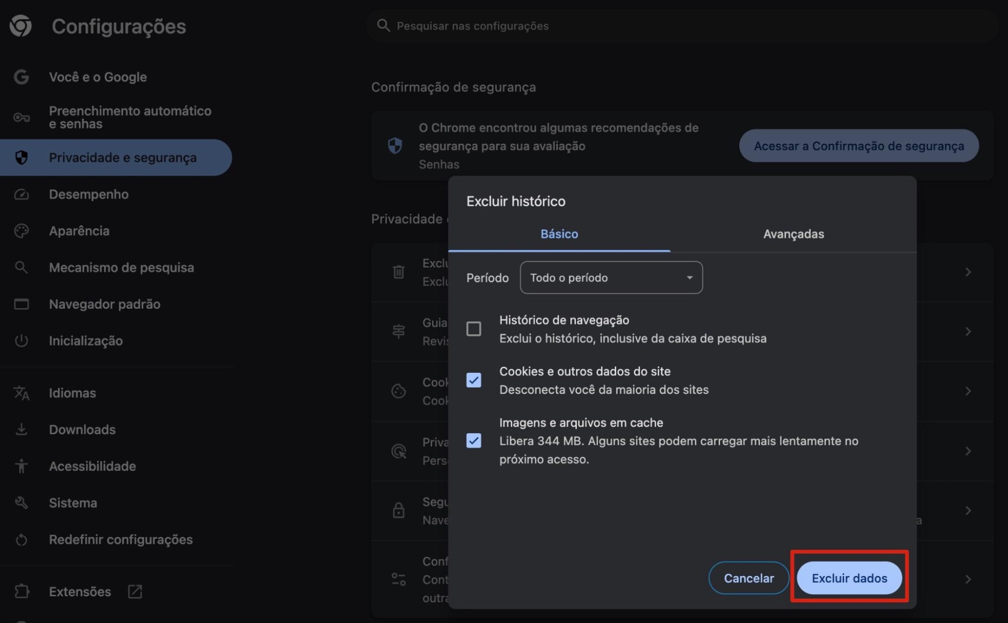Click the Redefinir configurações reset icon
Viewport: 1008px width, 623px height.
(x=21, y=539)
